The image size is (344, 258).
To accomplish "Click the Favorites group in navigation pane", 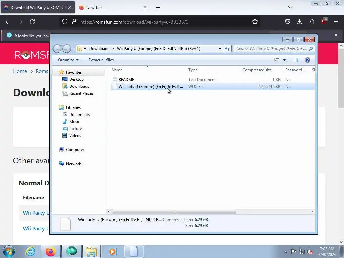I will coord(74,72).
